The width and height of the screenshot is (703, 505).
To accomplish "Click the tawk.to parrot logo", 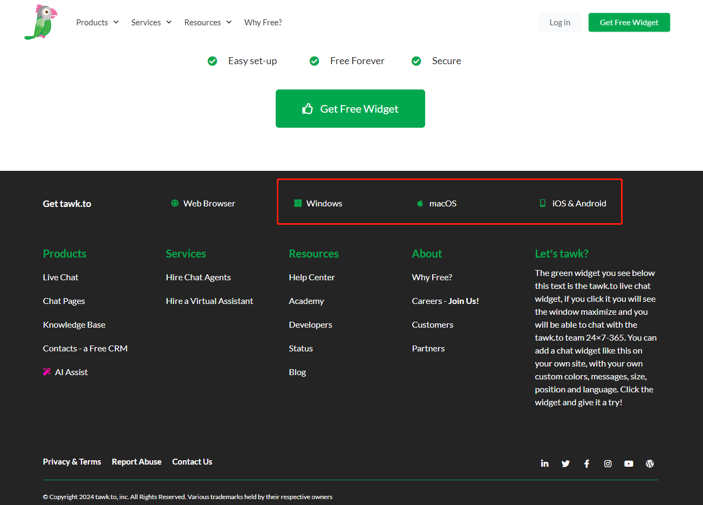I will [x=41, y=22].
